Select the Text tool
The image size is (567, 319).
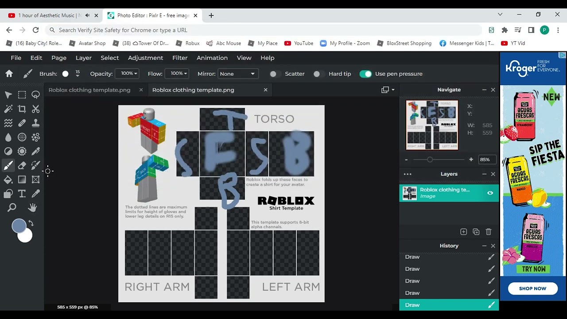(x=22, y=194)
